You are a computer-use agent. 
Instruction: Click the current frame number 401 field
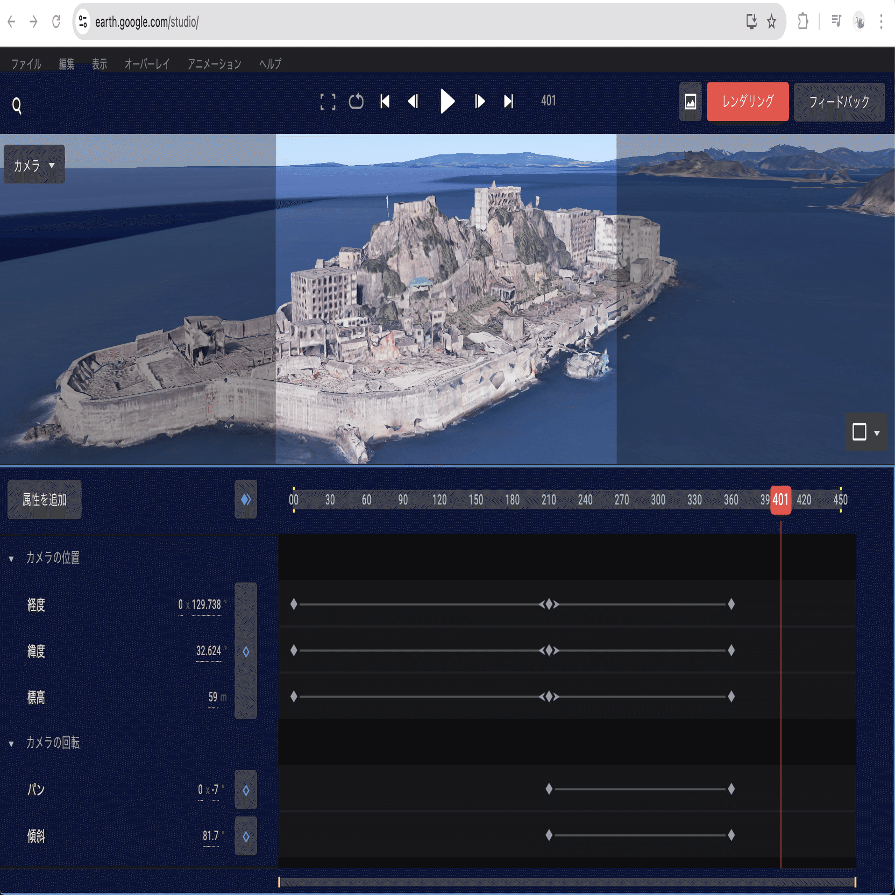(x=548, y=101)
